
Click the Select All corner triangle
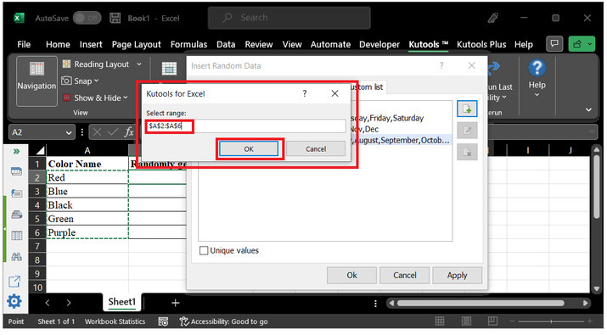pyautogui.click(x=40, y=150)
